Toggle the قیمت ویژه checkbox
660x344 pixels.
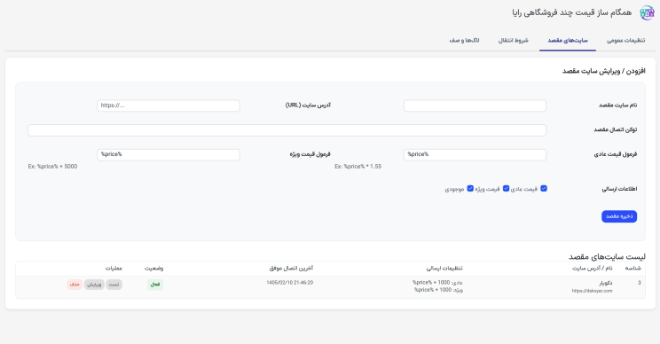tap(506, 188)
